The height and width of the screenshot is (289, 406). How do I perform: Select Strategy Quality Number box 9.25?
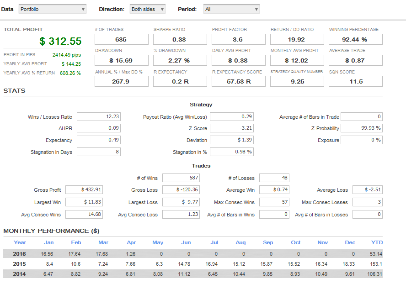[x=297, y=81]
